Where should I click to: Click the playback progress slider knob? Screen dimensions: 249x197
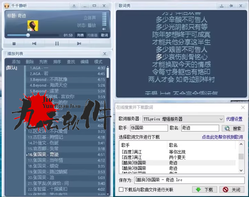28,35
